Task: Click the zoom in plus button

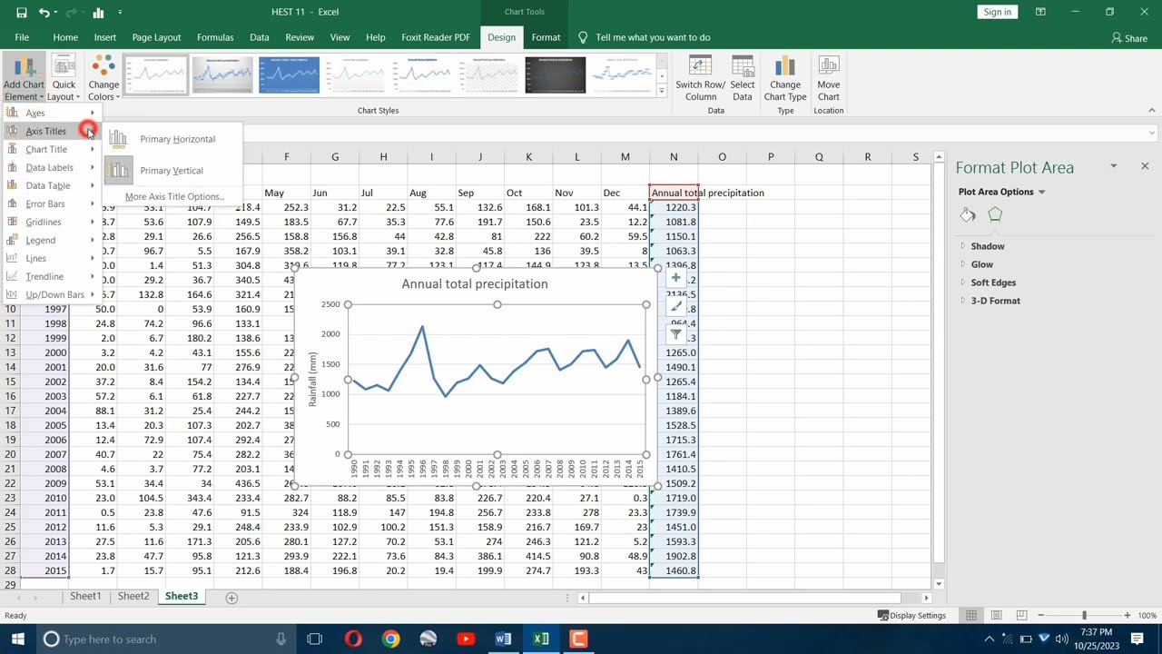Action: click(1128, 615)
